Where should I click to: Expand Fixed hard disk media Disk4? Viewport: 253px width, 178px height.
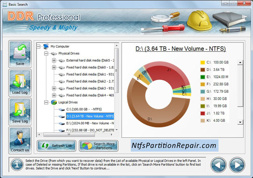click(54, 95)
